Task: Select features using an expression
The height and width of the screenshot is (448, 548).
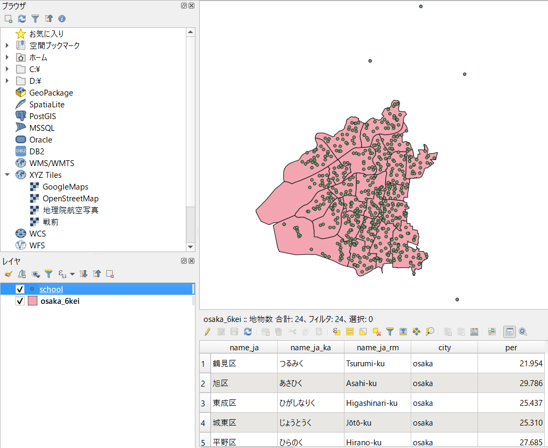Action: point(336,332)
